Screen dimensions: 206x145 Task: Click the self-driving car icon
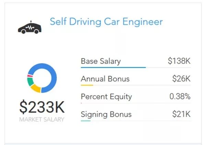pos(30,27)
